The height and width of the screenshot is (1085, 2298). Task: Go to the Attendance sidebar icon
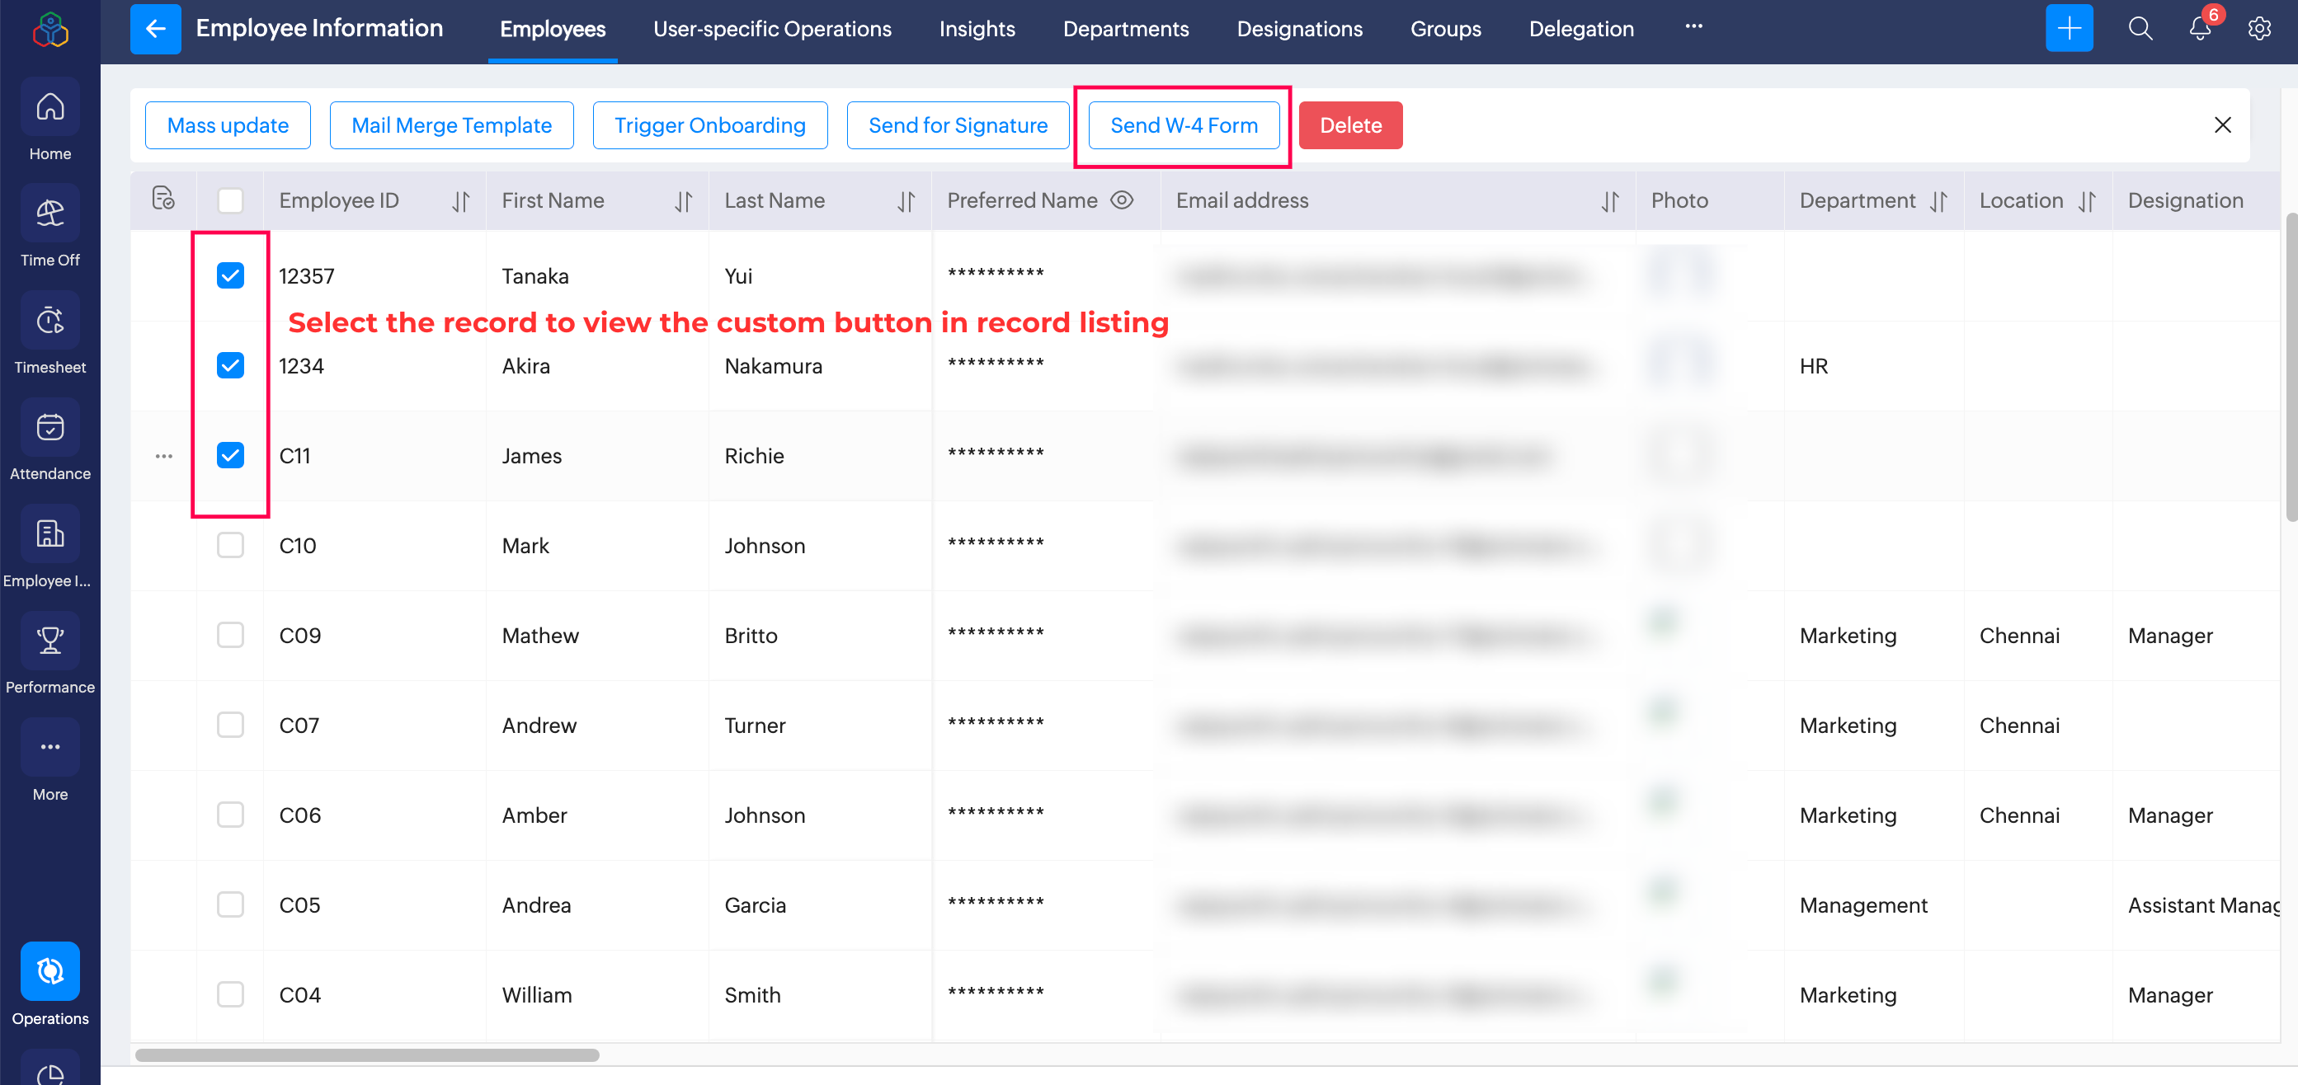point(50,428)
